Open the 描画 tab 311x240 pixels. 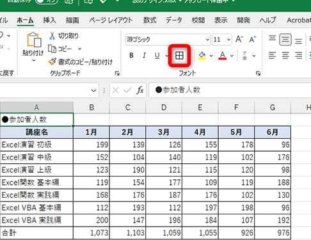(x=72, y=20)
